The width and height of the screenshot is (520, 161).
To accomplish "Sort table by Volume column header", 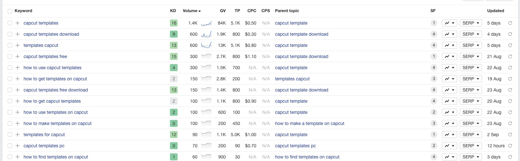I will click(192, 11).
